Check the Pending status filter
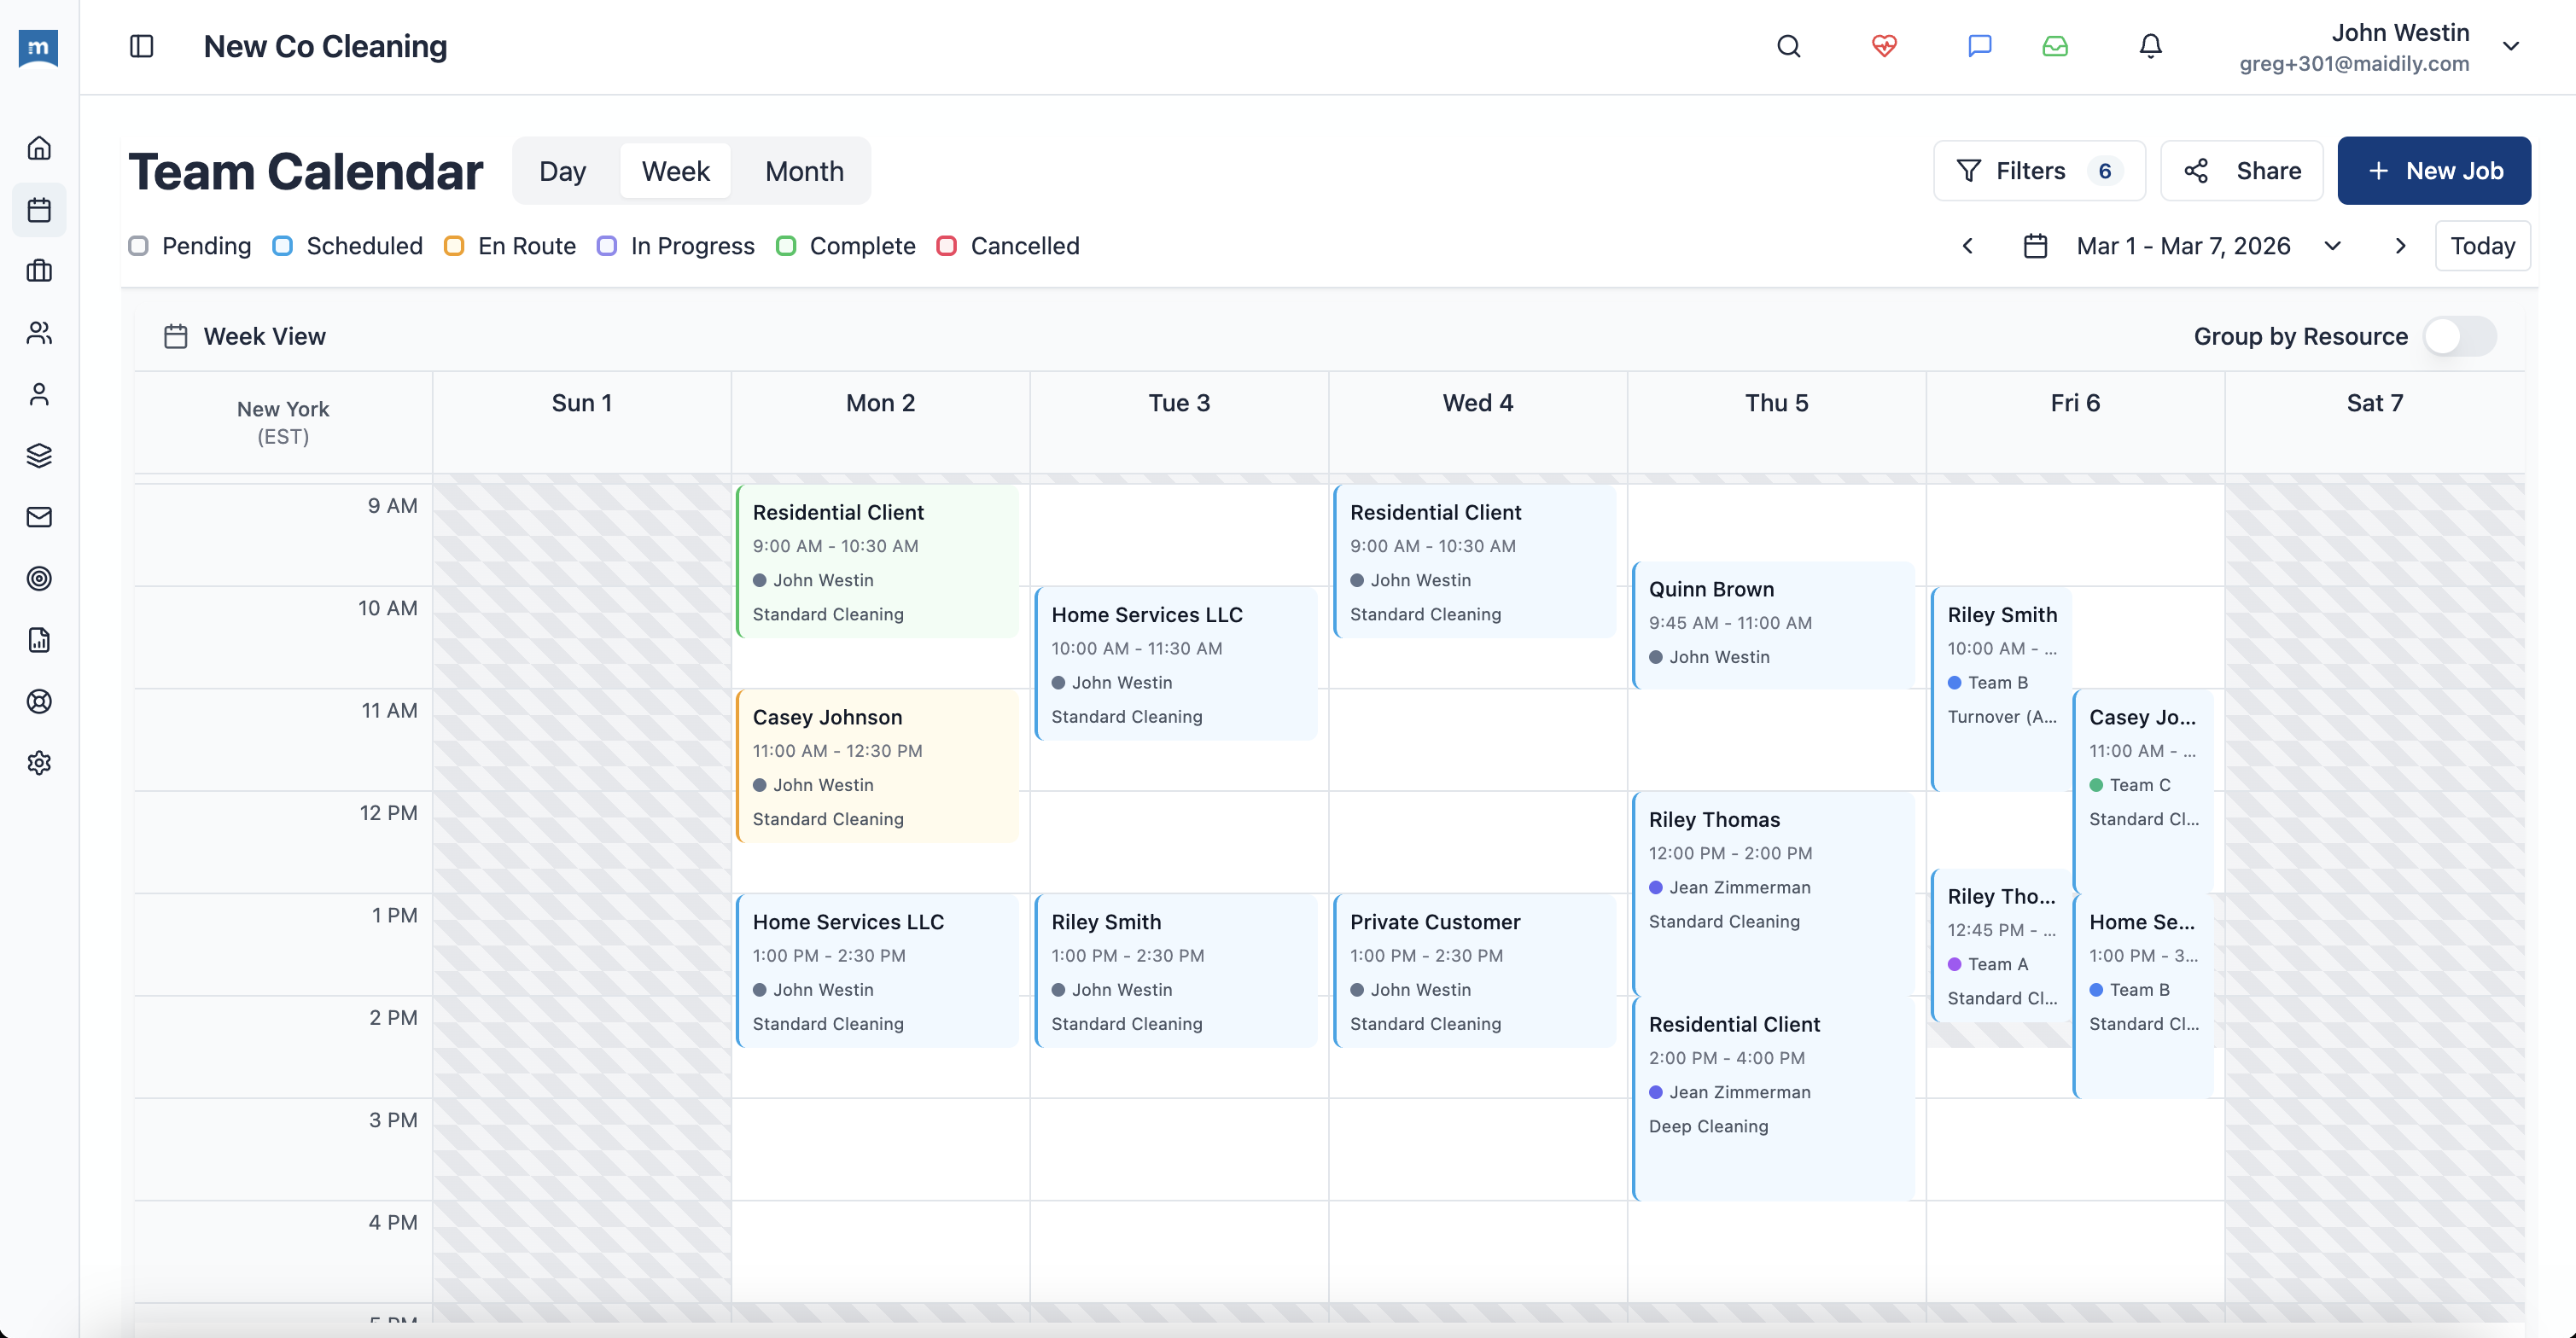Viewport: 2576px width, 1338px height. 139,245
